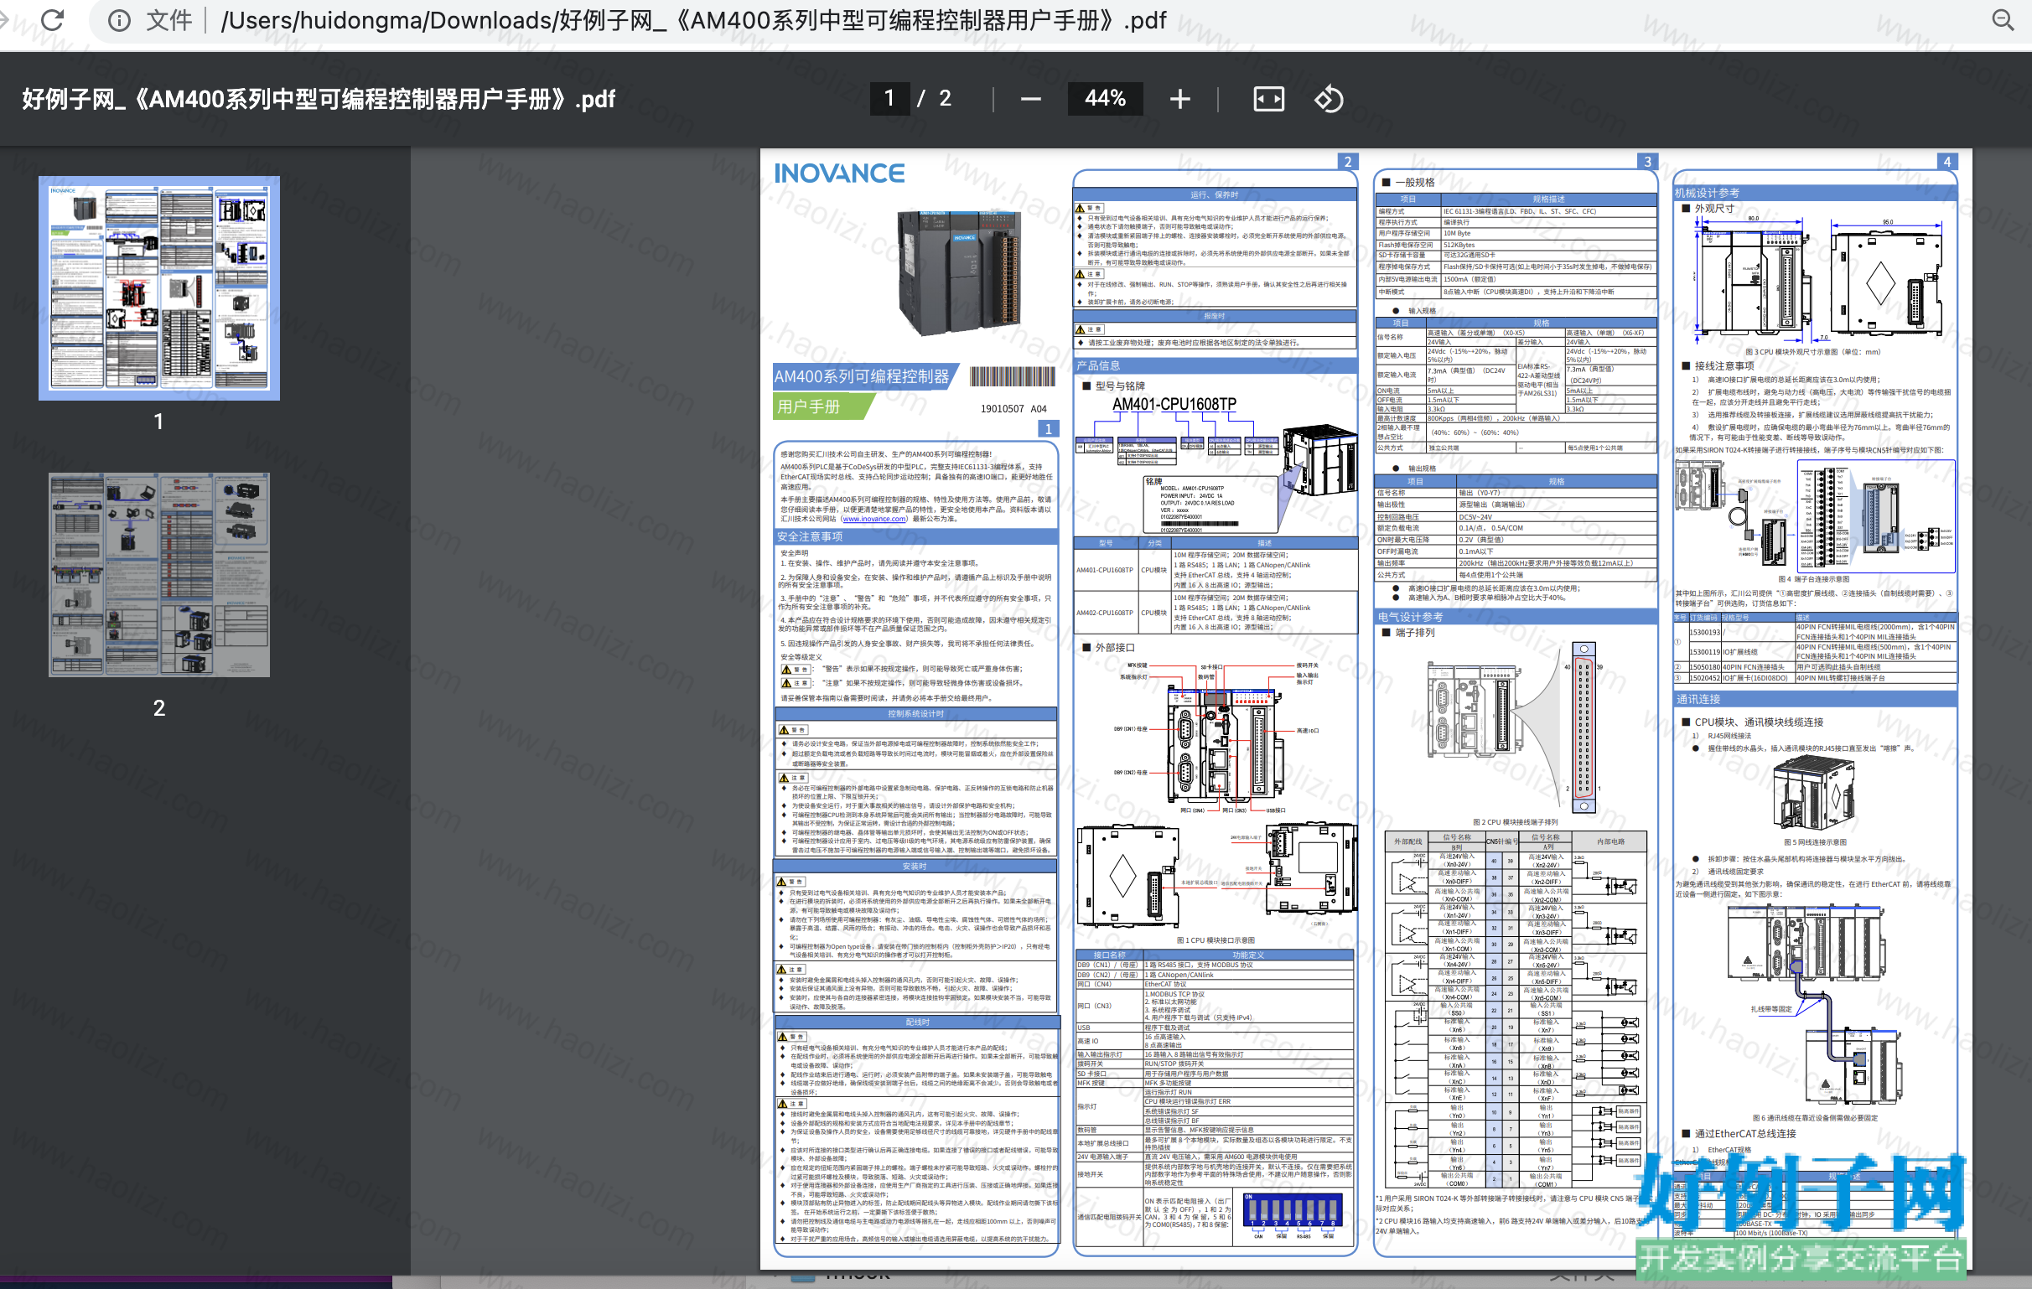Click the 'AM402-CPU1608TP' table cell

[x=1105, y=613]
